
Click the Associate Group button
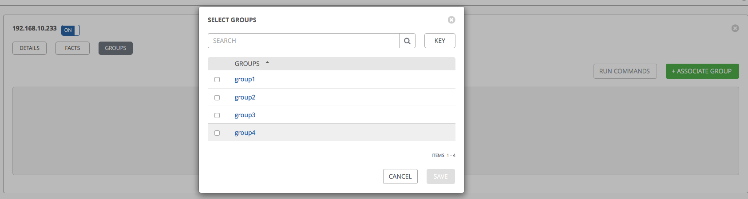pyautogui.click(x=702, y=71)
